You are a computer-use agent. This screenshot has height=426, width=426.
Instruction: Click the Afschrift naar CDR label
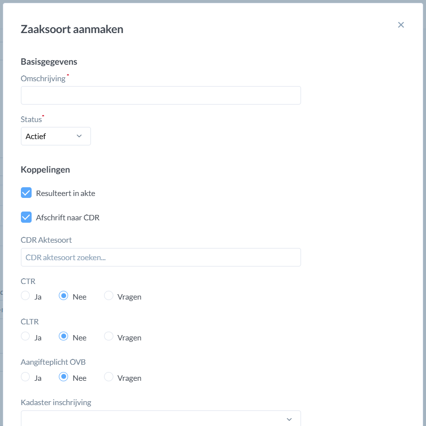click(x=68, y=217)
